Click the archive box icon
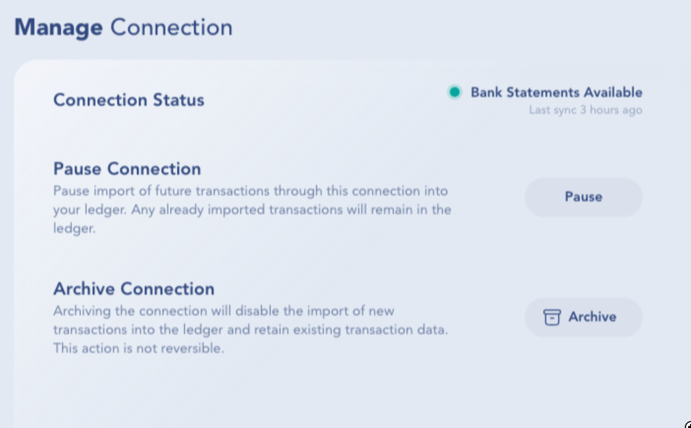The image size is (691, 428). coord(552,317)
